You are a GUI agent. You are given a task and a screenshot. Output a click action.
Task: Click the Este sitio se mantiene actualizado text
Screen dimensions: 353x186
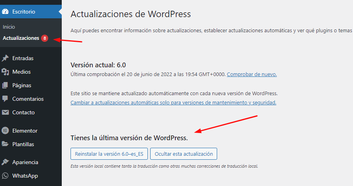coord(174,94)
